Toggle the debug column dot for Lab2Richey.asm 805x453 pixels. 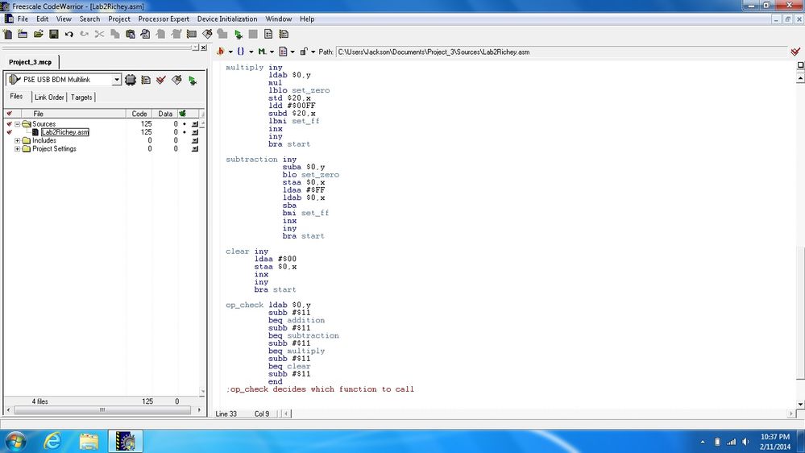click(x=185, y=132)
